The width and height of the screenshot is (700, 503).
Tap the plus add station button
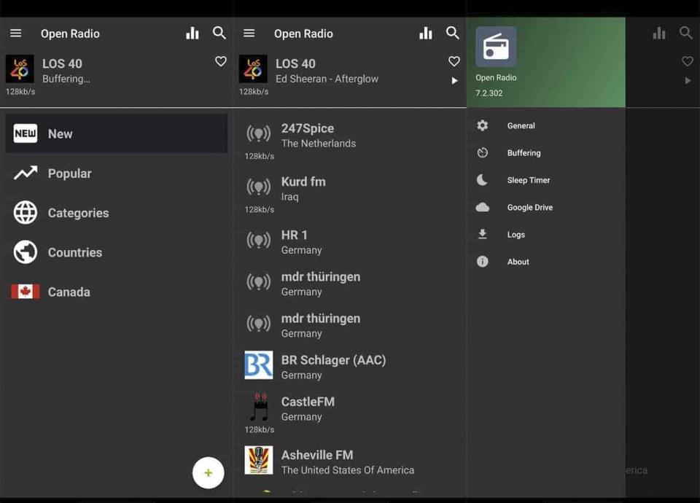coord(208,472)
